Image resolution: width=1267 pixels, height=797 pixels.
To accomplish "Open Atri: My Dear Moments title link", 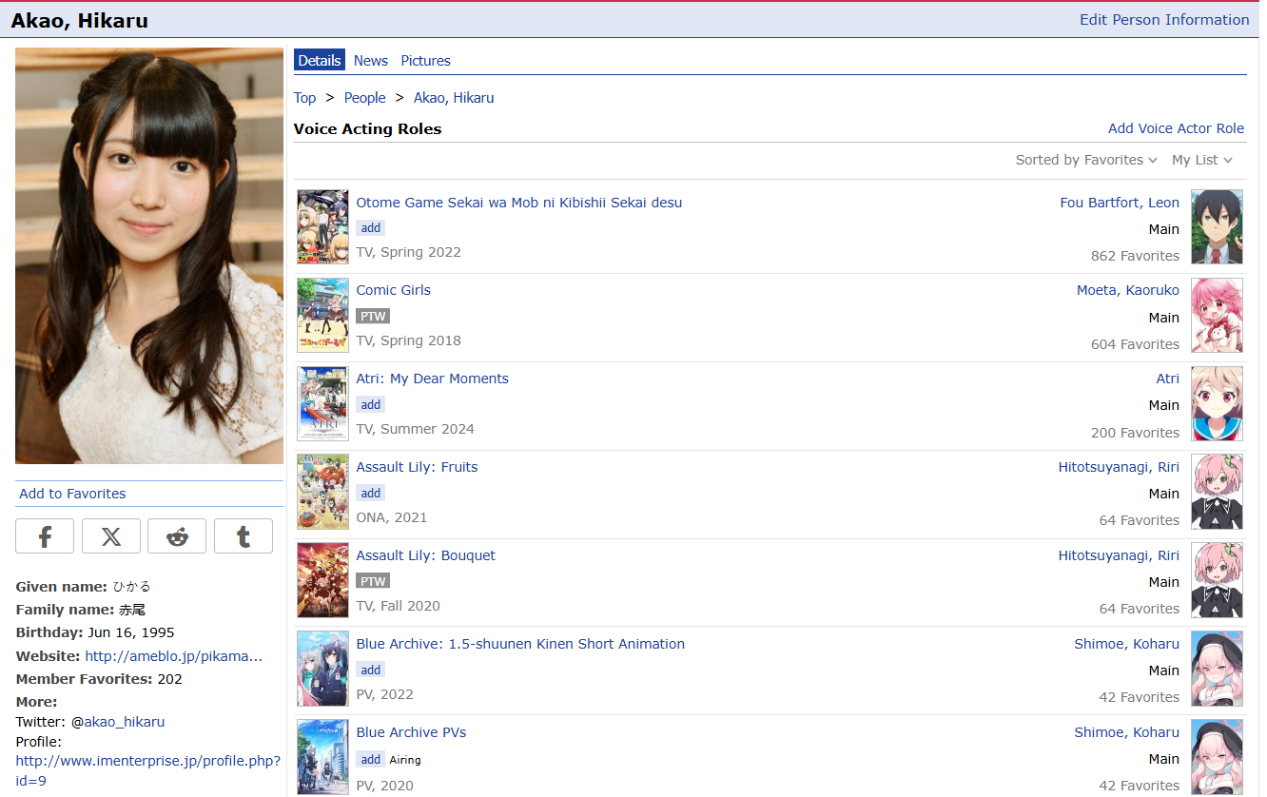I will pyautogui.click(x=433, y=379).
